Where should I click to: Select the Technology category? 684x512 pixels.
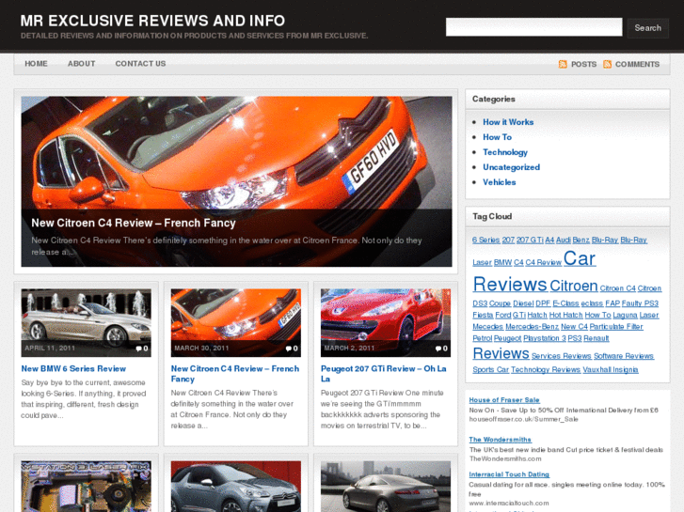[x=505, y=152]
